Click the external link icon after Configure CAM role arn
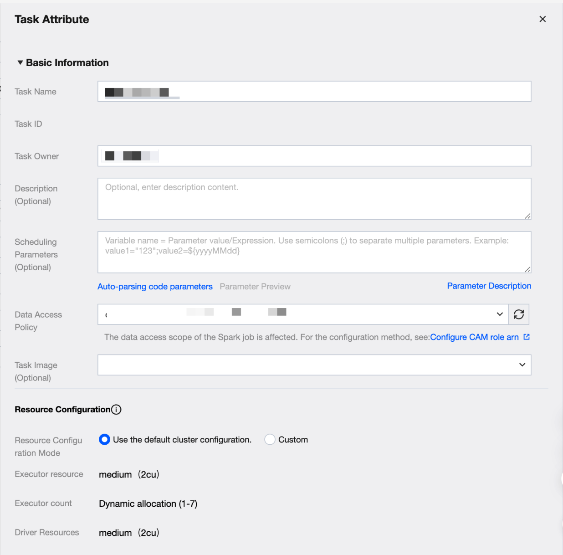 [x=527, y=337]
